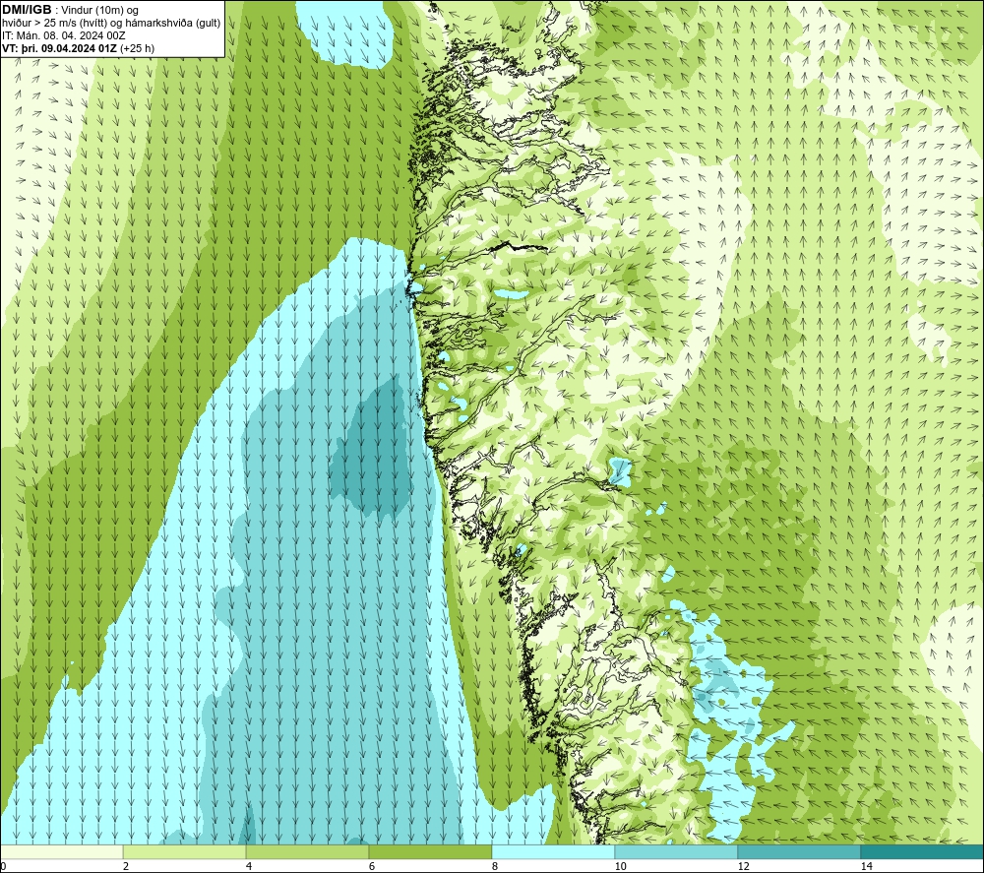This screenshot has width=984, height=873.
Task: Click the legend scale label "8"
Action: [x=495, y=866]
